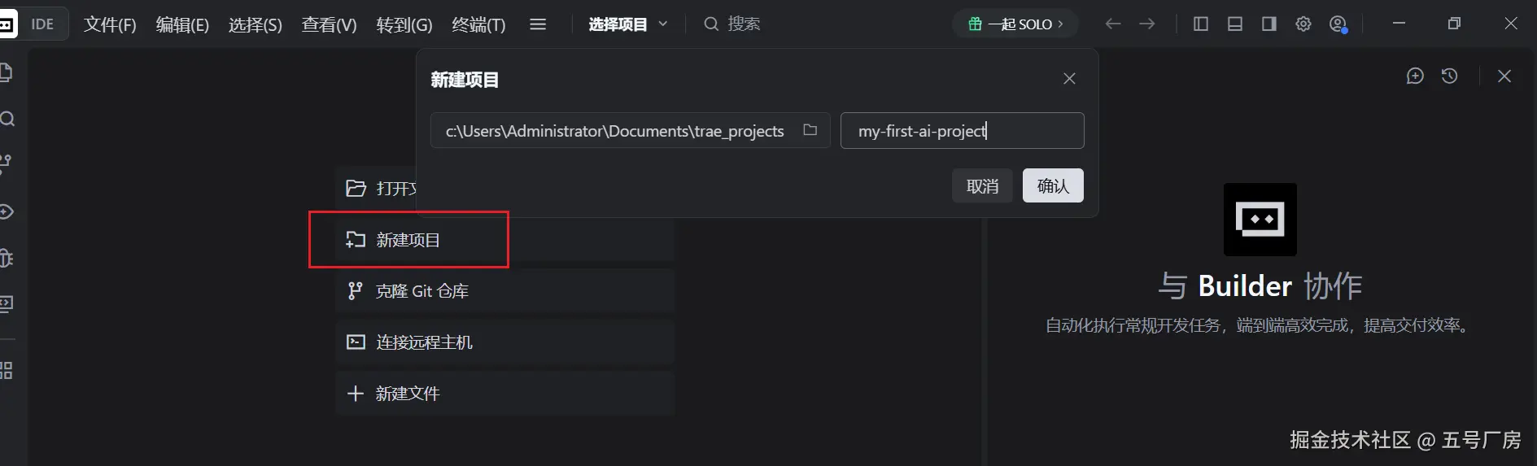Toggle the bottom panel layout

tap(1234, 24)
